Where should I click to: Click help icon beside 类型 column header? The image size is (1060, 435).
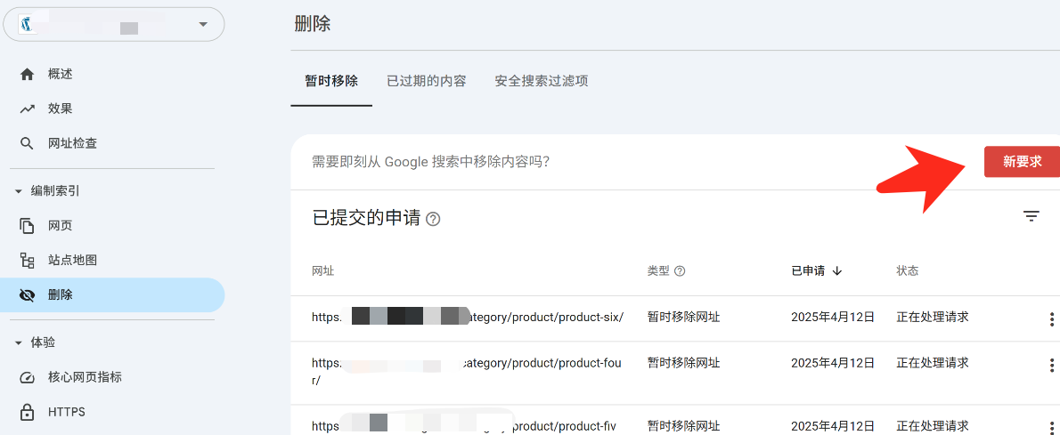click(x=680, y=271)
